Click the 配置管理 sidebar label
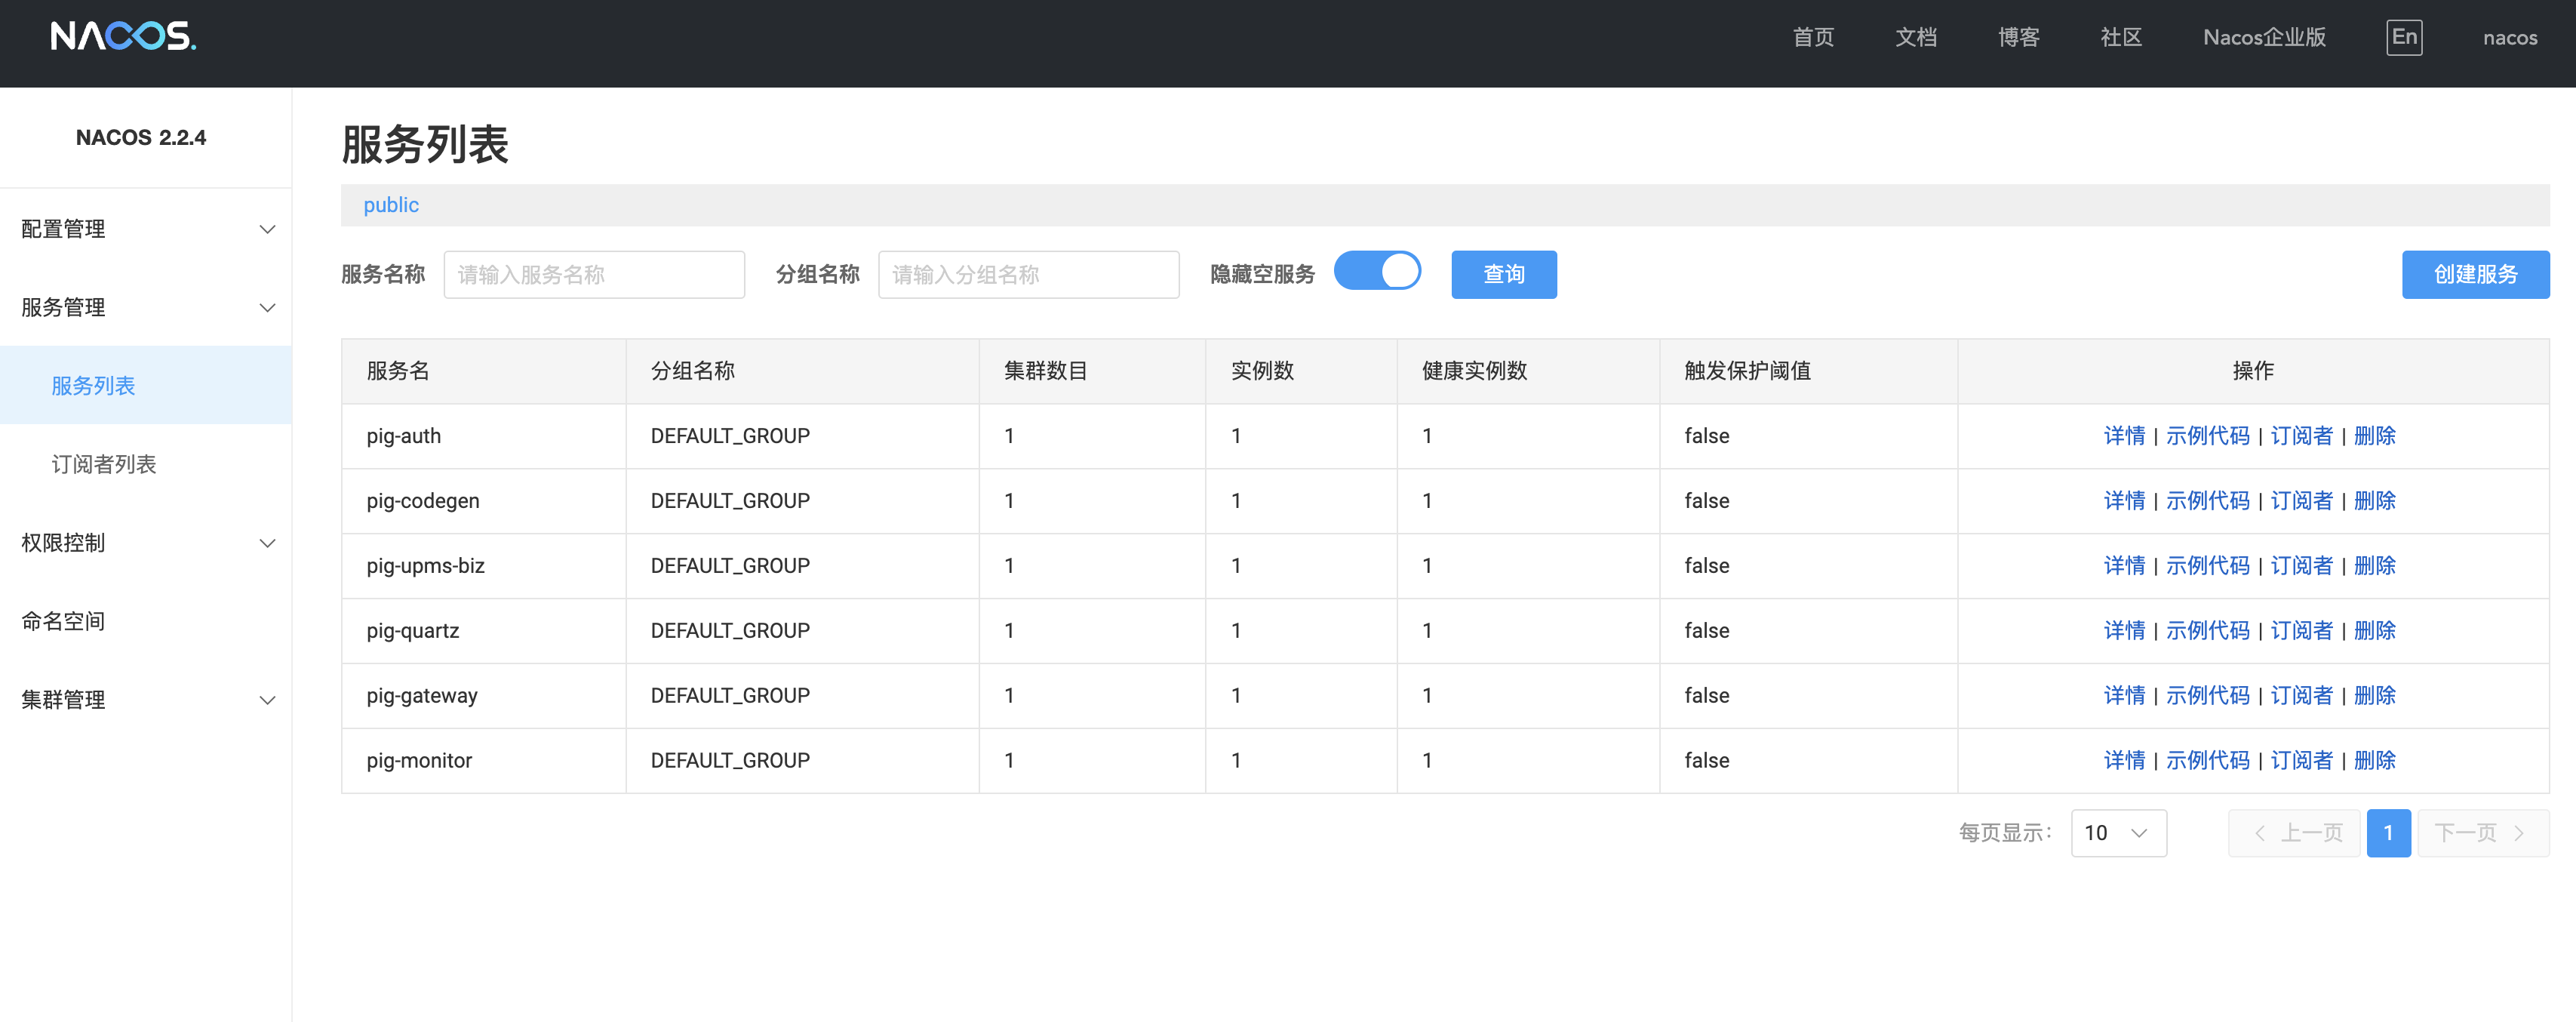The image size is (2576, 1022). pos(63,229)
